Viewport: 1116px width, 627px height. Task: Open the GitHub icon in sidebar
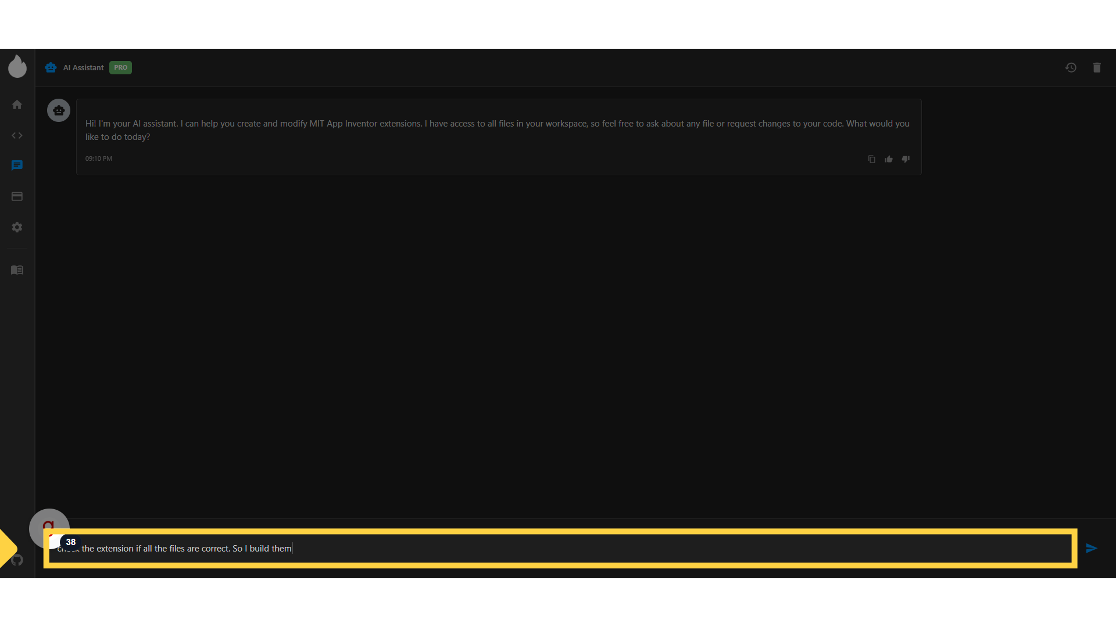click(x=17, y=560)
